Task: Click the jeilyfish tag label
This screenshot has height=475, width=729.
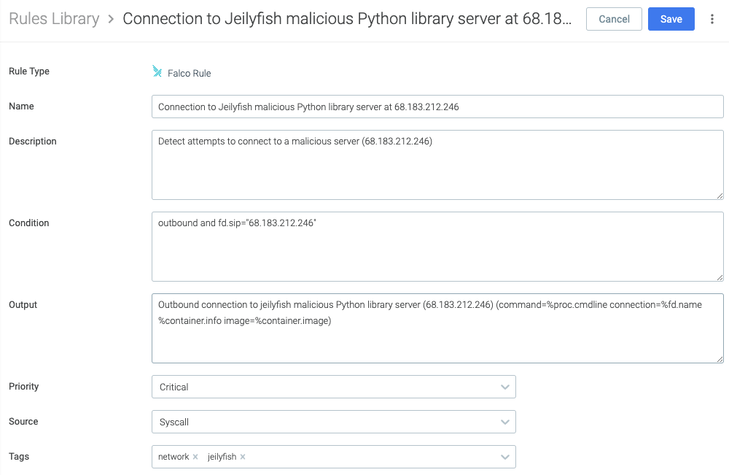Action: pos(222,457)
